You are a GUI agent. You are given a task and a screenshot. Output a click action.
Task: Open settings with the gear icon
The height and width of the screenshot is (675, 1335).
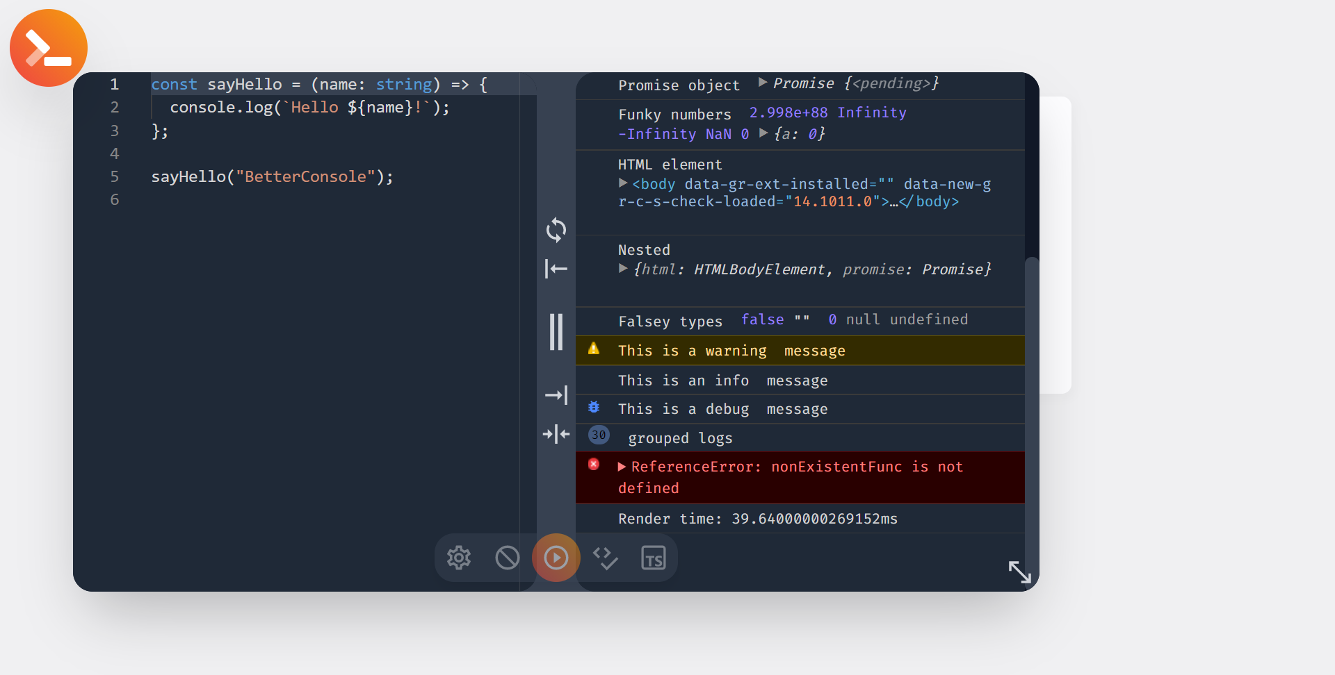[x=459, y=558]
